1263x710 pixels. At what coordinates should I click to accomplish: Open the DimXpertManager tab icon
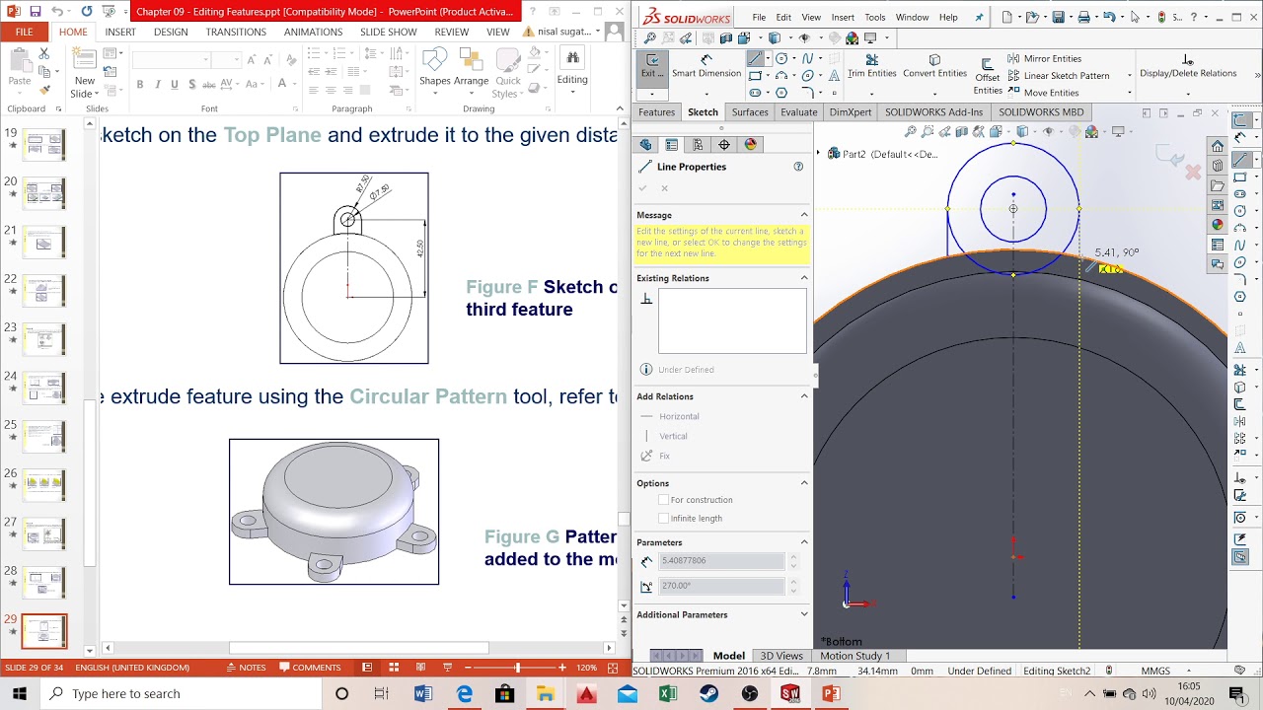[x=723, y=145]
